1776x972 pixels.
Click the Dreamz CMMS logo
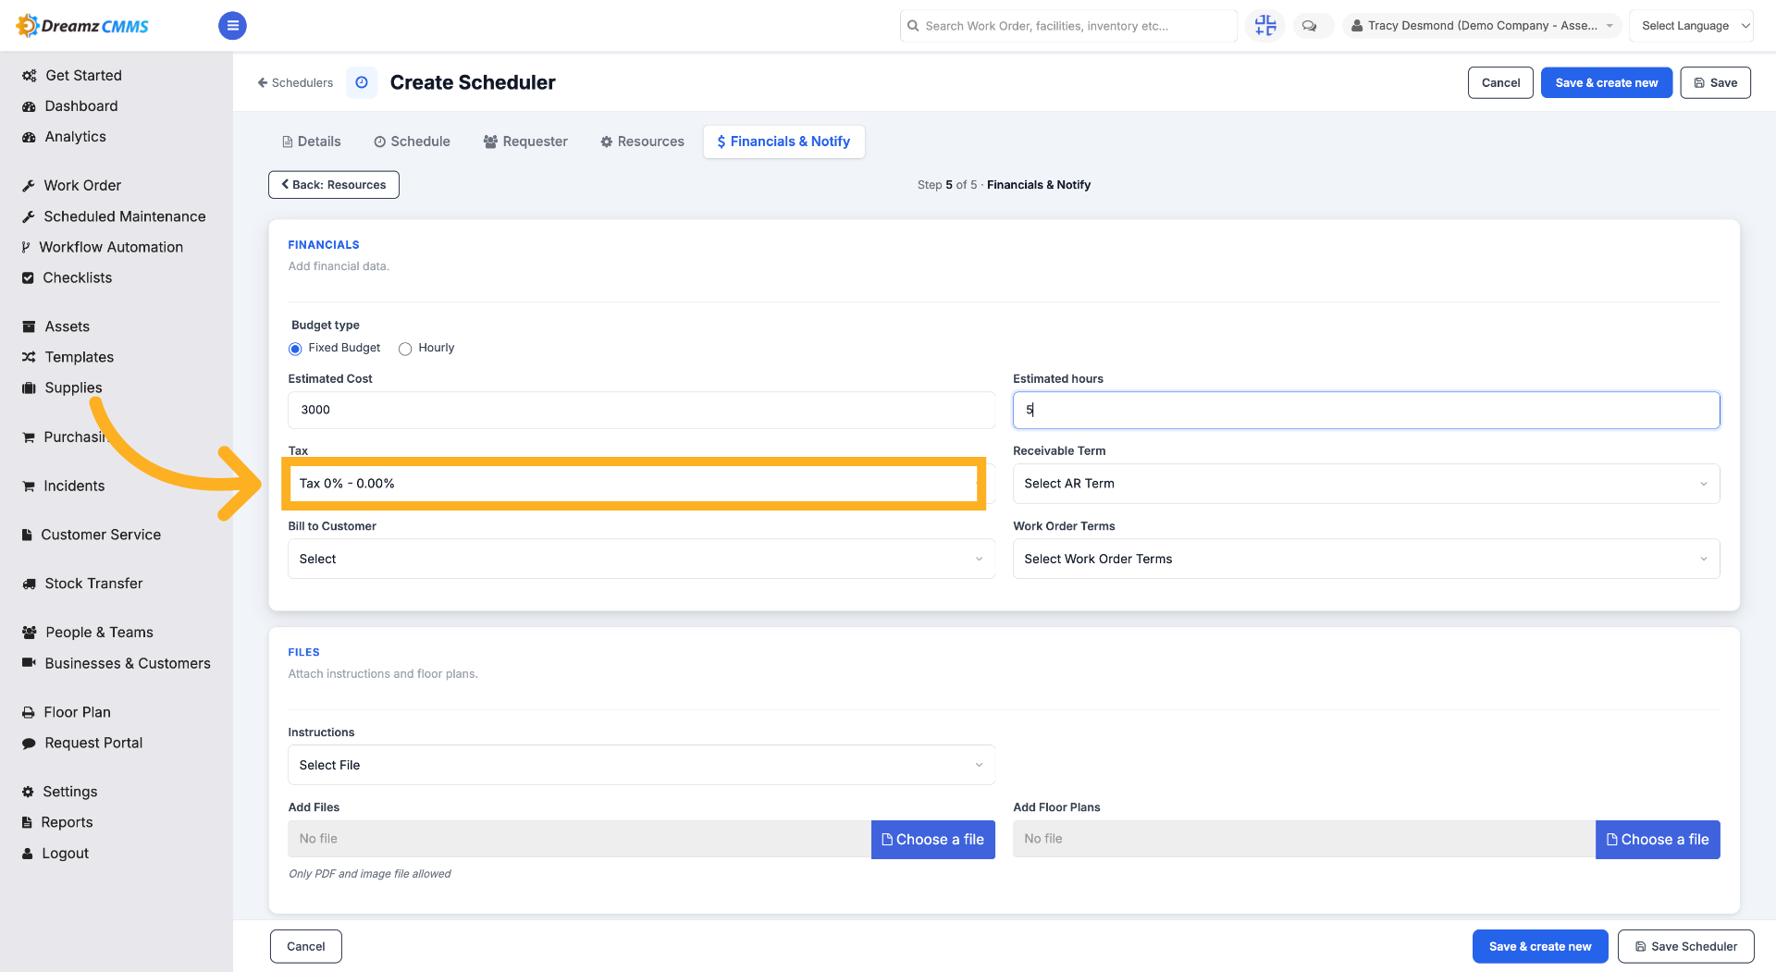82,26
